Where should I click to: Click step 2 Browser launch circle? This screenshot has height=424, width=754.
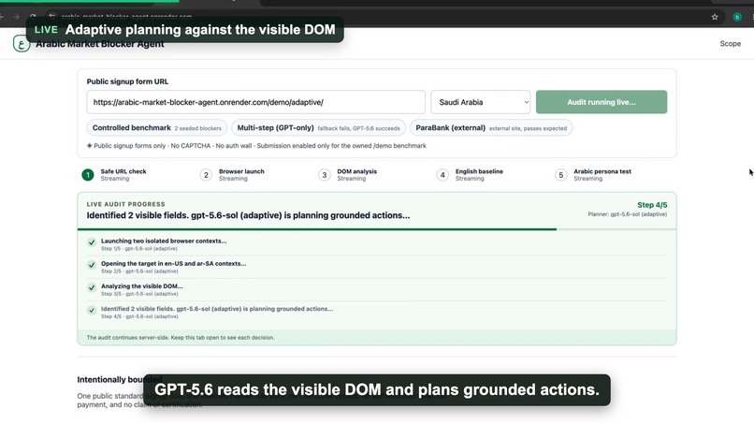tap(206, 175)
